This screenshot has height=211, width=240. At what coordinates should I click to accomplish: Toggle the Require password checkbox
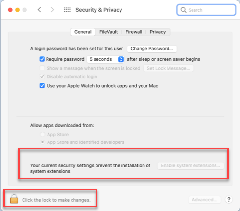tap(42, 59)
